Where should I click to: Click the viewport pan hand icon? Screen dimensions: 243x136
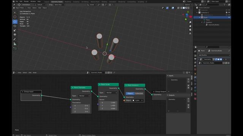[x=190, y=26]
